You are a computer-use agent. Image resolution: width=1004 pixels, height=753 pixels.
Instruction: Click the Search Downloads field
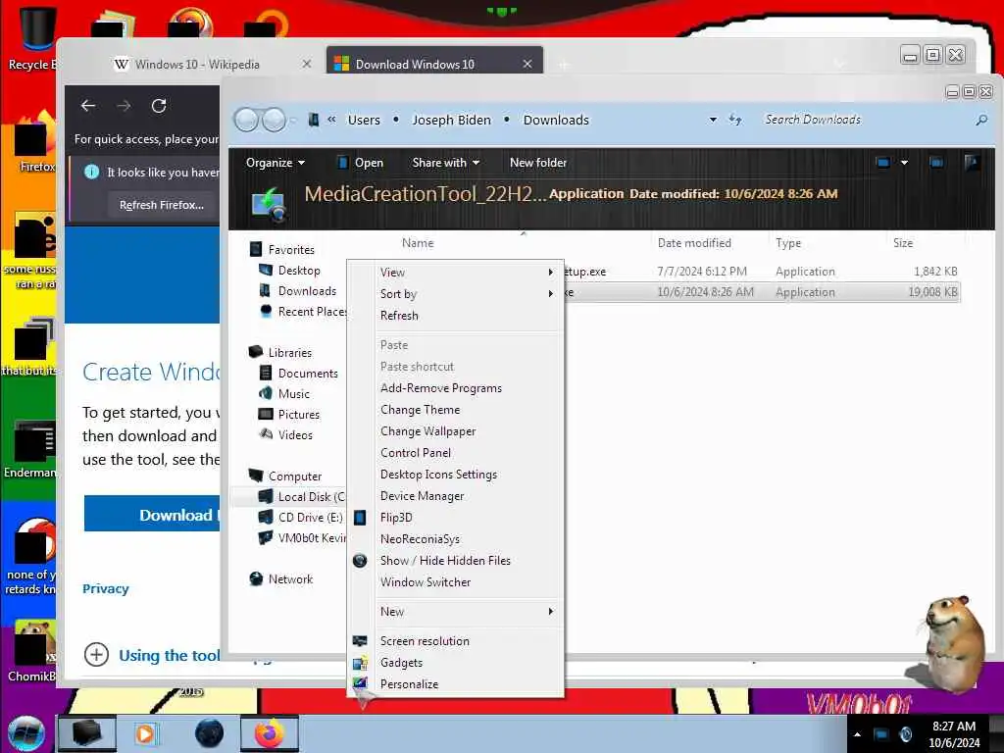[865, 120]
